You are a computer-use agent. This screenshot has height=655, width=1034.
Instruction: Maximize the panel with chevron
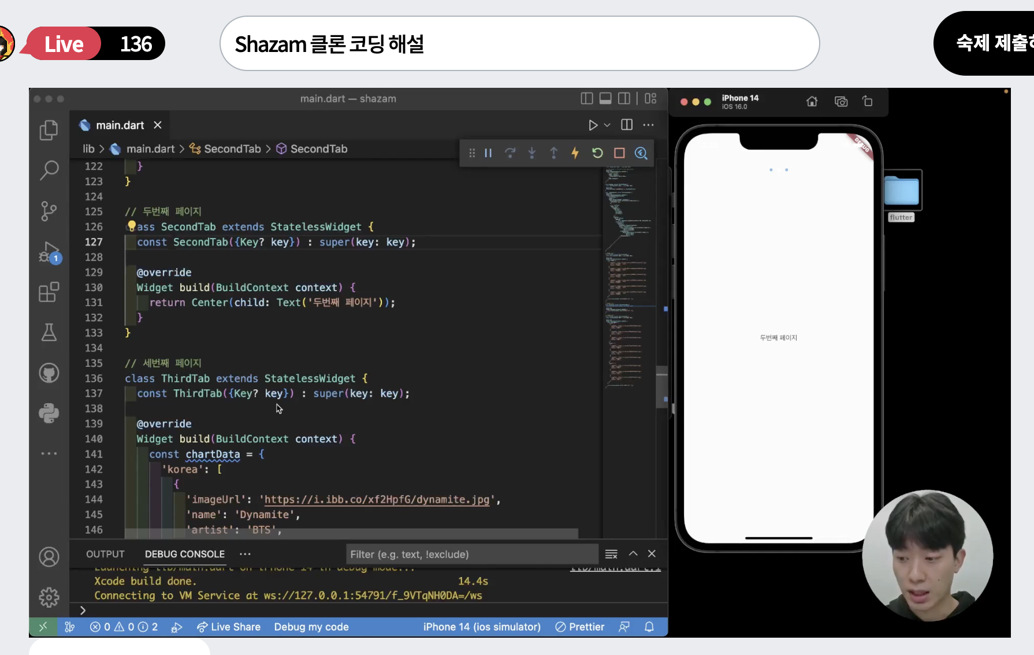[x=633, y=553]
